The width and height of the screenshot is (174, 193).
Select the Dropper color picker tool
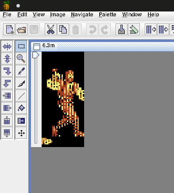(x=21, y=71)
